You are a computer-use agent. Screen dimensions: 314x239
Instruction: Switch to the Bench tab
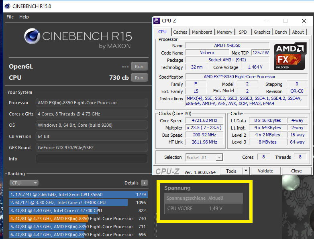[x=281, y=32]
